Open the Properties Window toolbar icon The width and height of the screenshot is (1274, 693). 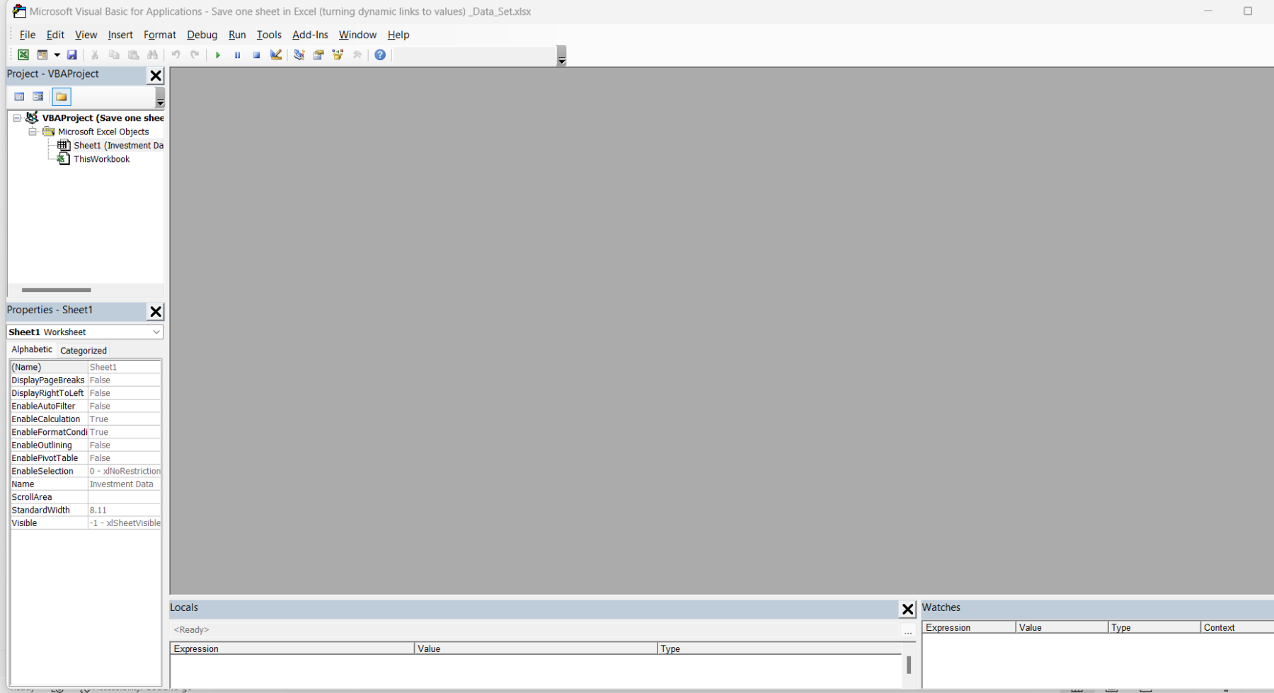318,55
